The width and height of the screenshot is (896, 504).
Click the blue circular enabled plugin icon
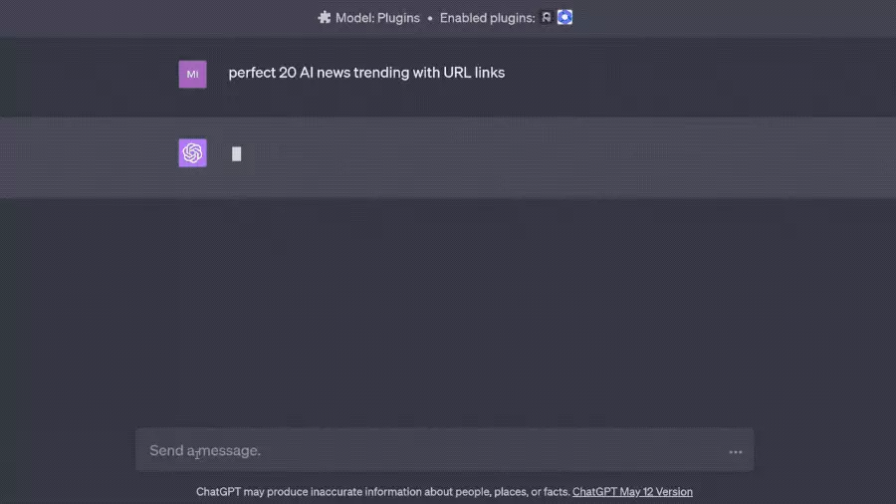564,18
